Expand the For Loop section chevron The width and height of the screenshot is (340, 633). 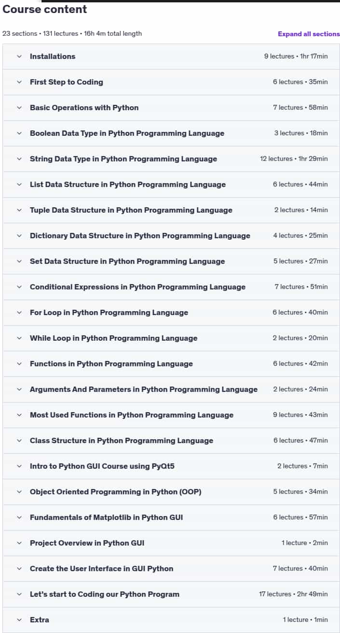click(x=19, y=313)
